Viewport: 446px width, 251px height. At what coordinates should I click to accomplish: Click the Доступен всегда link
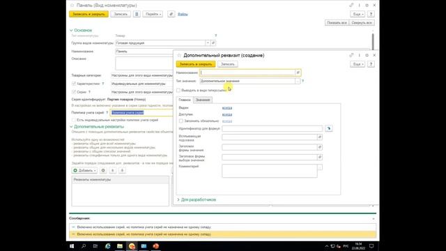[227, 114]
